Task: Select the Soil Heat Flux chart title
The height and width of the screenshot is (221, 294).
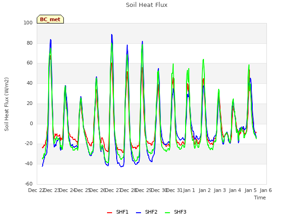Action: [147, 5]
